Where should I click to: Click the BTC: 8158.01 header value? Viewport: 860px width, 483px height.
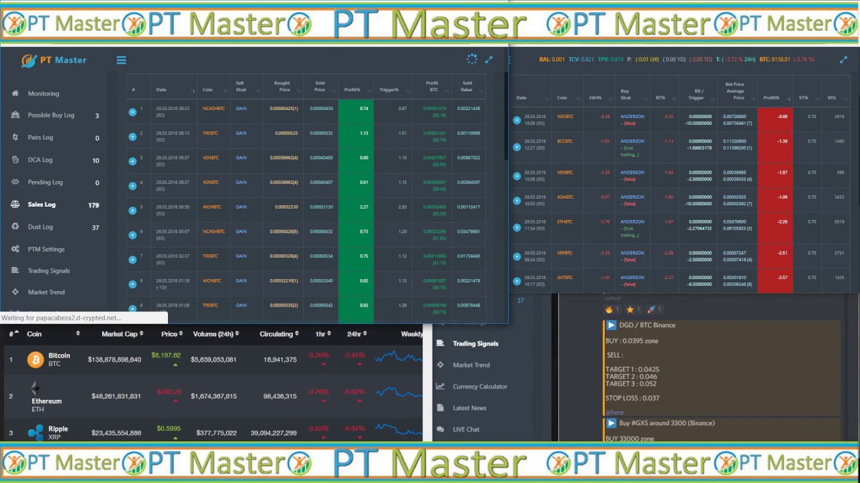pos(775,60)
